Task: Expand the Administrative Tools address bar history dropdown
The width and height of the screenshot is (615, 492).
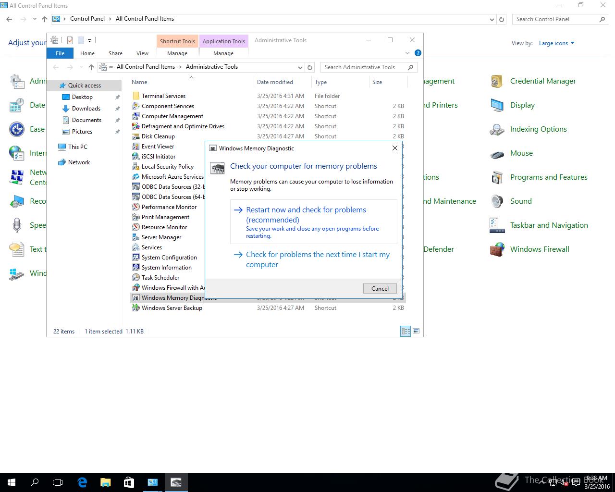Action: [300, 67]
